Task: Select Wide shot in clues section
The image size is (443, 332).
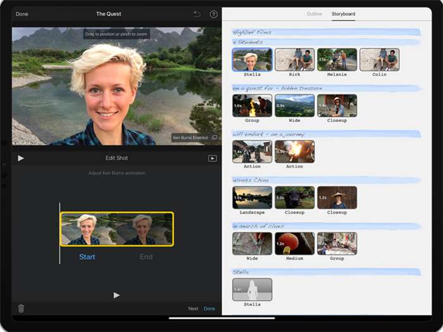Action: coord(252,243)
